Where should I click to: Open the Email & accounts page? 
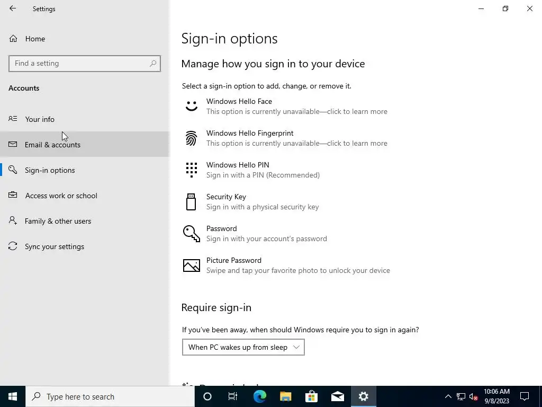click(x=85, y=144)
